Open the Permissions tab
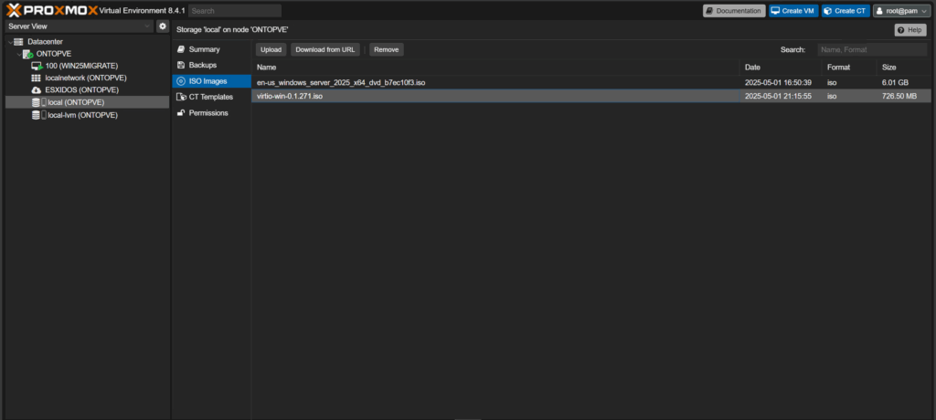 coord(211,112)
